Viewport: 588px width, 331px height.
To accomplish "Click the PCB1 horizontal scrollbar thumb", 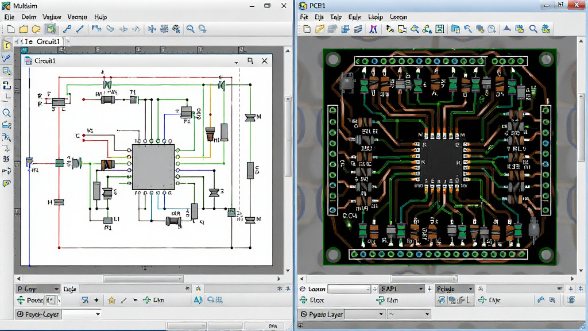I will tap(424, 279).
